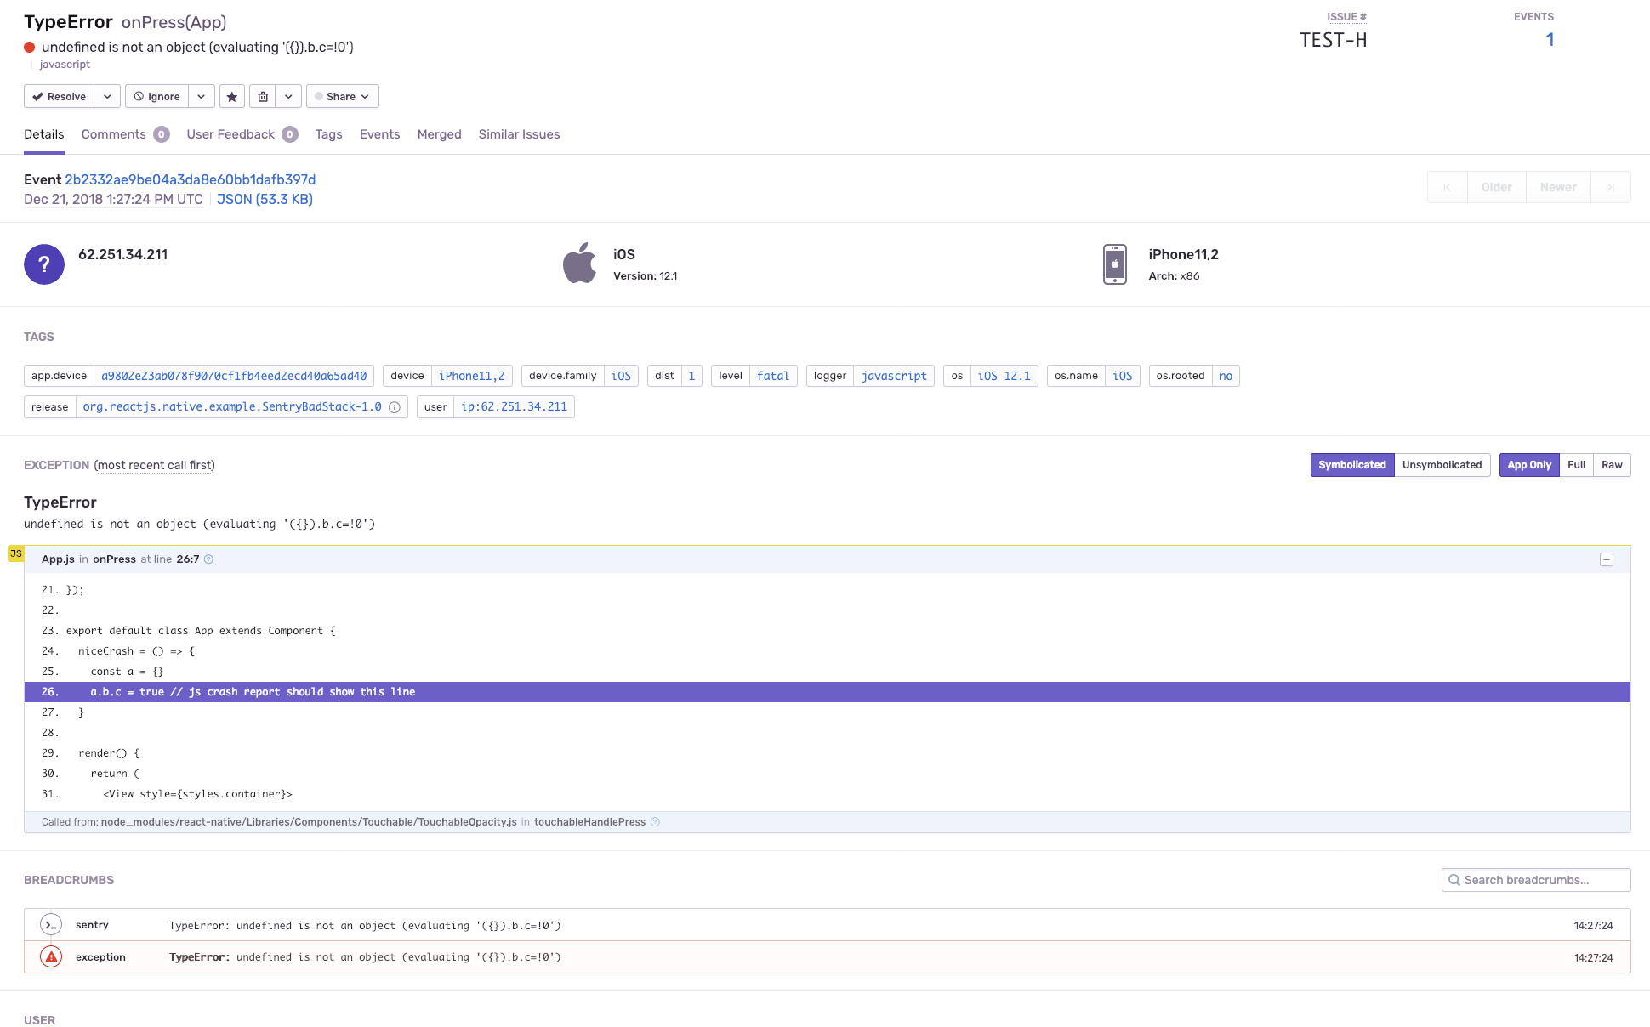This screenshot has height=1027, width=1650.
Task: Expand the Ignore options dropdown
Action: 201,97
